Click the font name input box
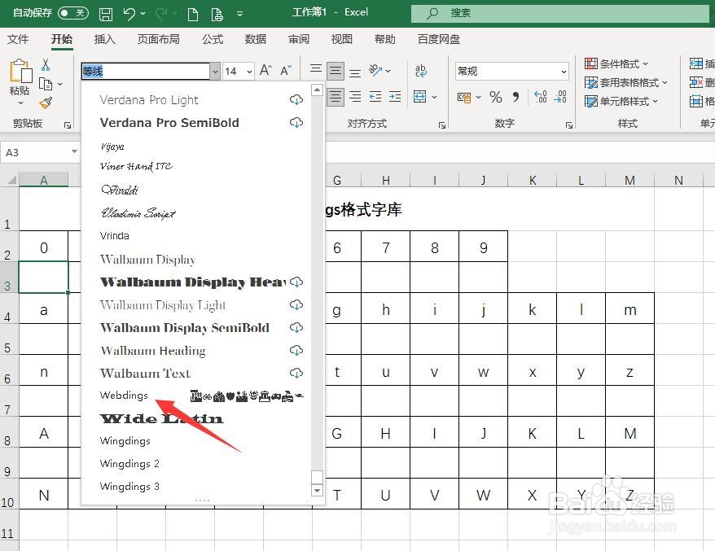715x551 pixels. (x=145, y=71)
